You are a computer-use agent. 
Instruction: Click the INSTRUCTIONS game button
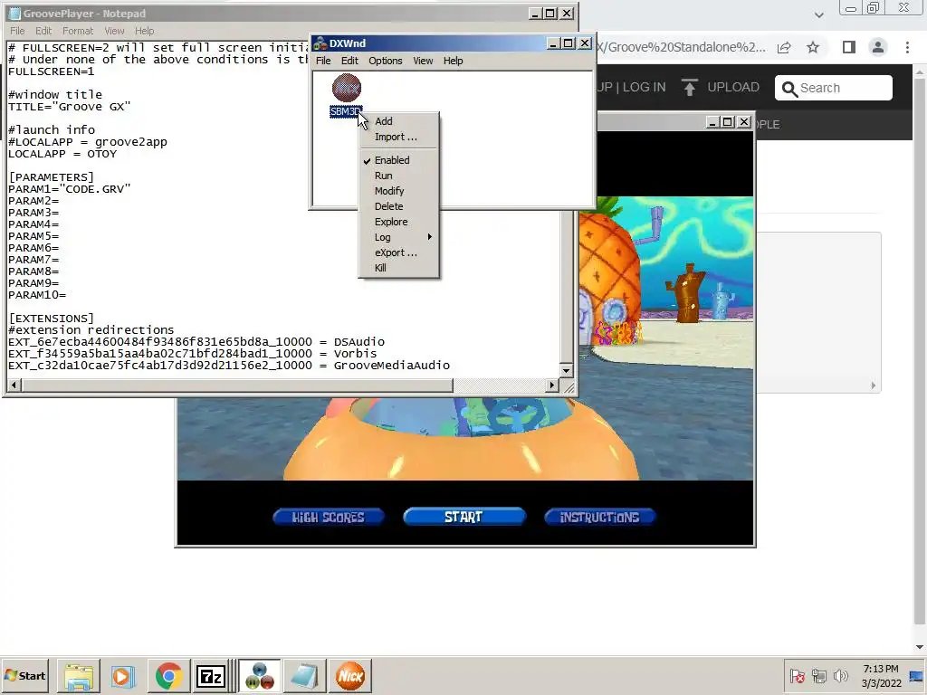point(599,517)
